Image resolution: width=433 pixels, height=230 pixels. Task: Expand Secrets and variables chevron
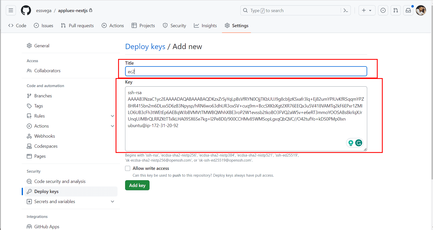[x=112, y=202]
